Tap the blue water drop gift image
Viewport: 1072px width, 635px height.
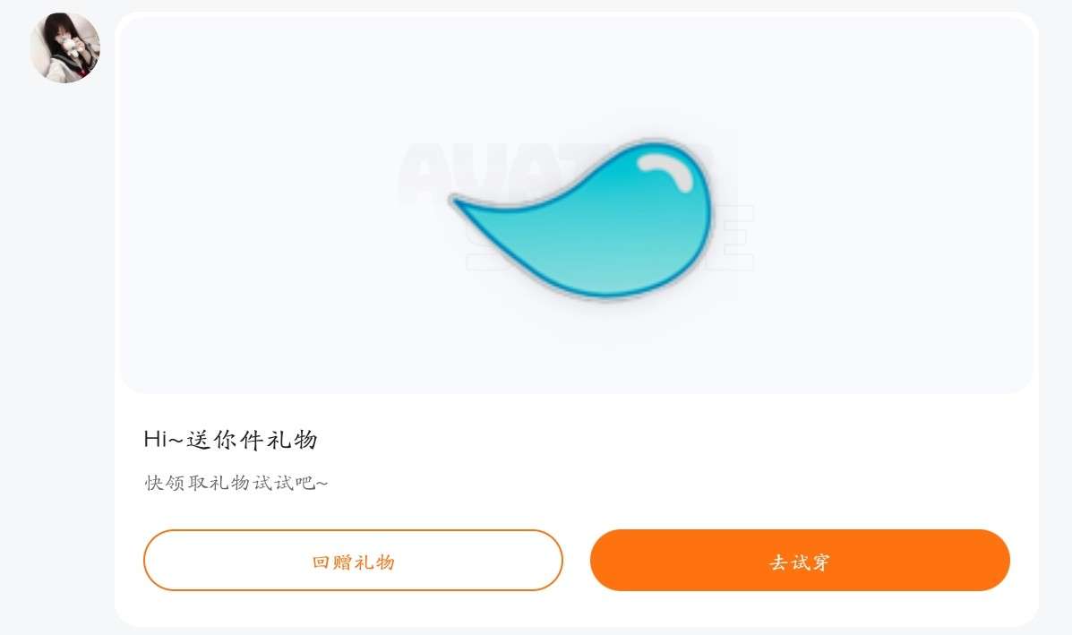pyautogui.click(x=580, y=218)
